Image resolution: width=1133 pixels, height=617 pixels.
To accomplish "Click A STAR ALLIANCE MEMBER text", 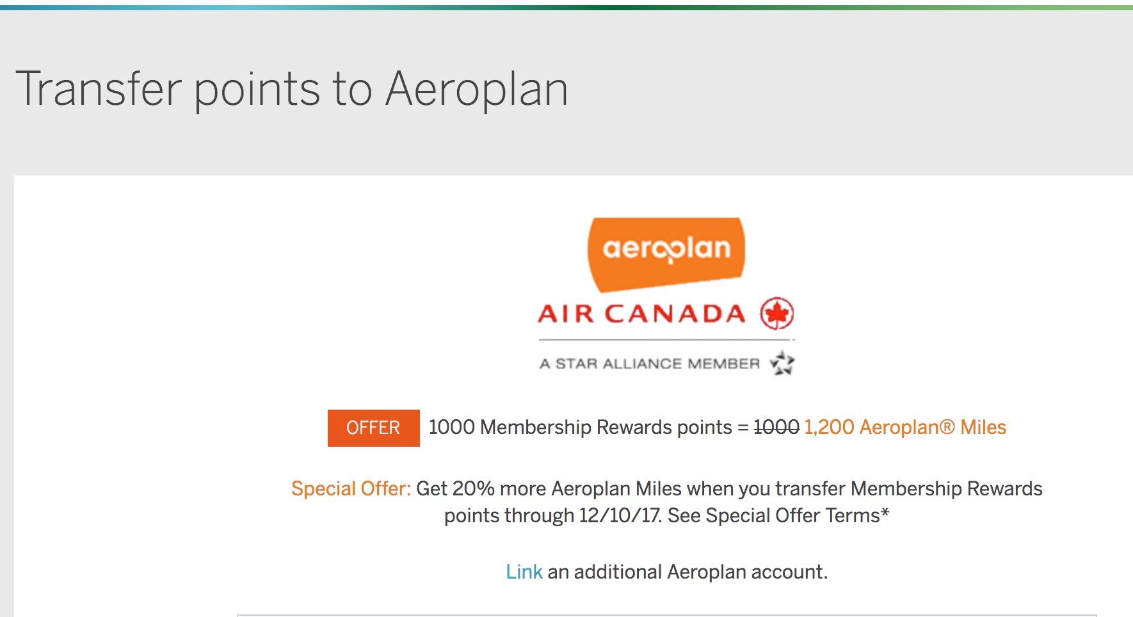I will coord(650,364).
